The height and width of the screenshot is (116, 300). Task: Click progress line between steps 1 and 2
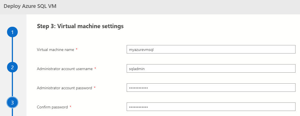12,50
